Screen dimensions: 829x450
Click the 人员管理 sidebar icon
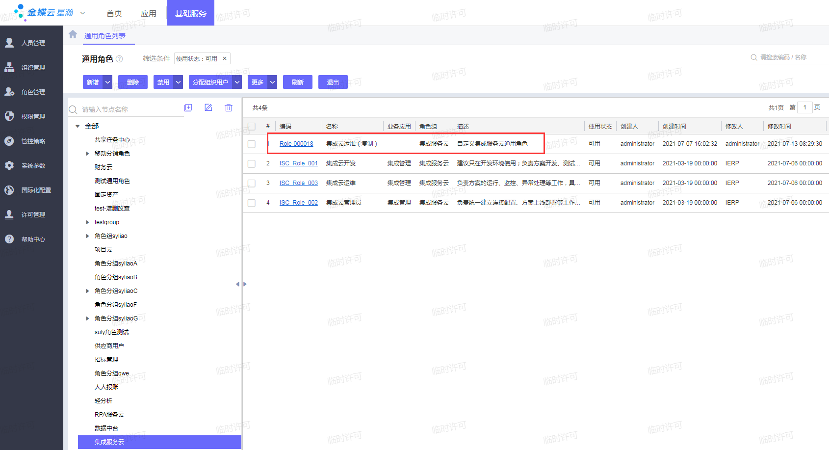pos(9,43)
